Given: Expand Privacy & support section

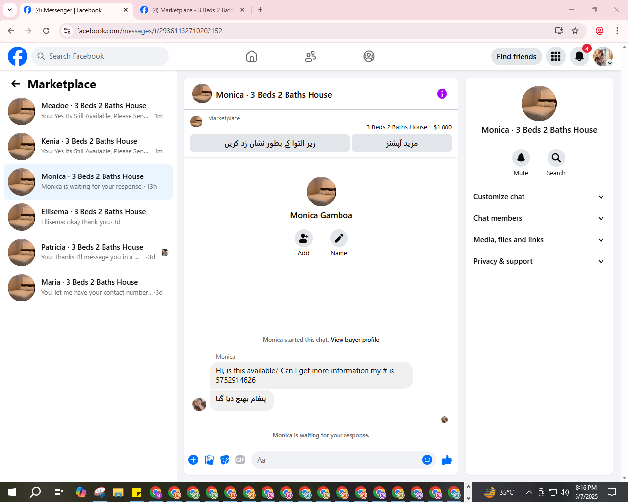Looking at the screenshot, I should (x=539, y=261).
